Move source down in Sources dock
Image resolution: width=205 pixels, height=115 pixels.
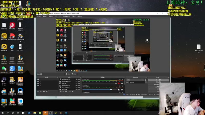(x=72, y=91)
